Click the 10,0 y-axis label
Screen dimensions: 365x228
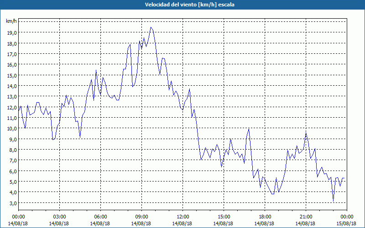(12, 129)
